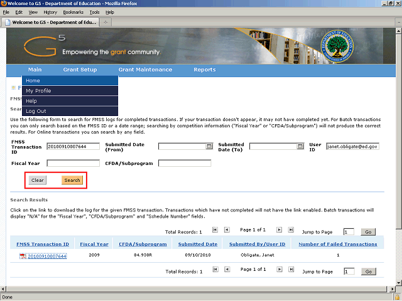Sort by Submitted Date column
The height and width of the screenshot is (301, 402).
(198, 244)
